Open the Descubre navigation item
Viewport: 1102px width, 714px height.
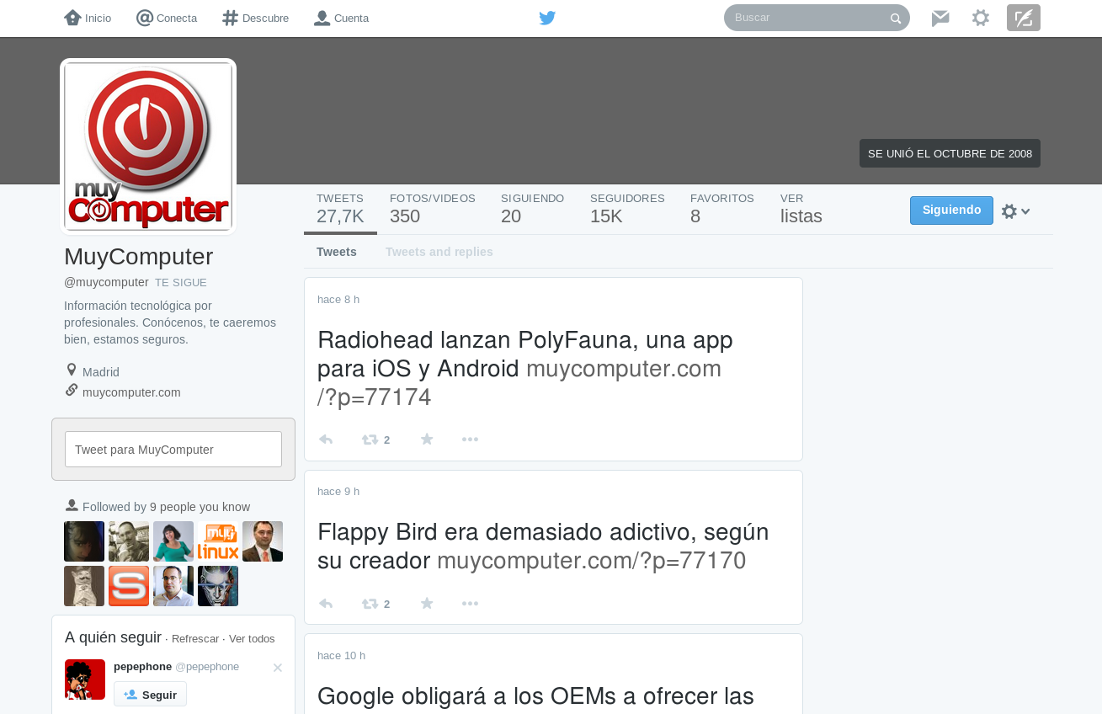click(x=255, y=18)
